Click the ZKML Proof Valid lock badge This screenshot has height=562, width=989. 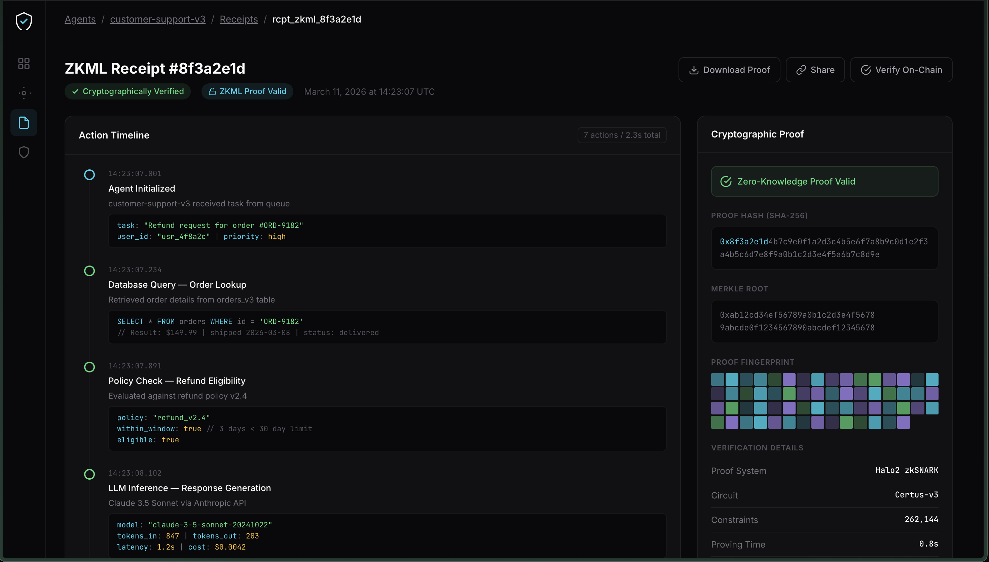(247, 91)
